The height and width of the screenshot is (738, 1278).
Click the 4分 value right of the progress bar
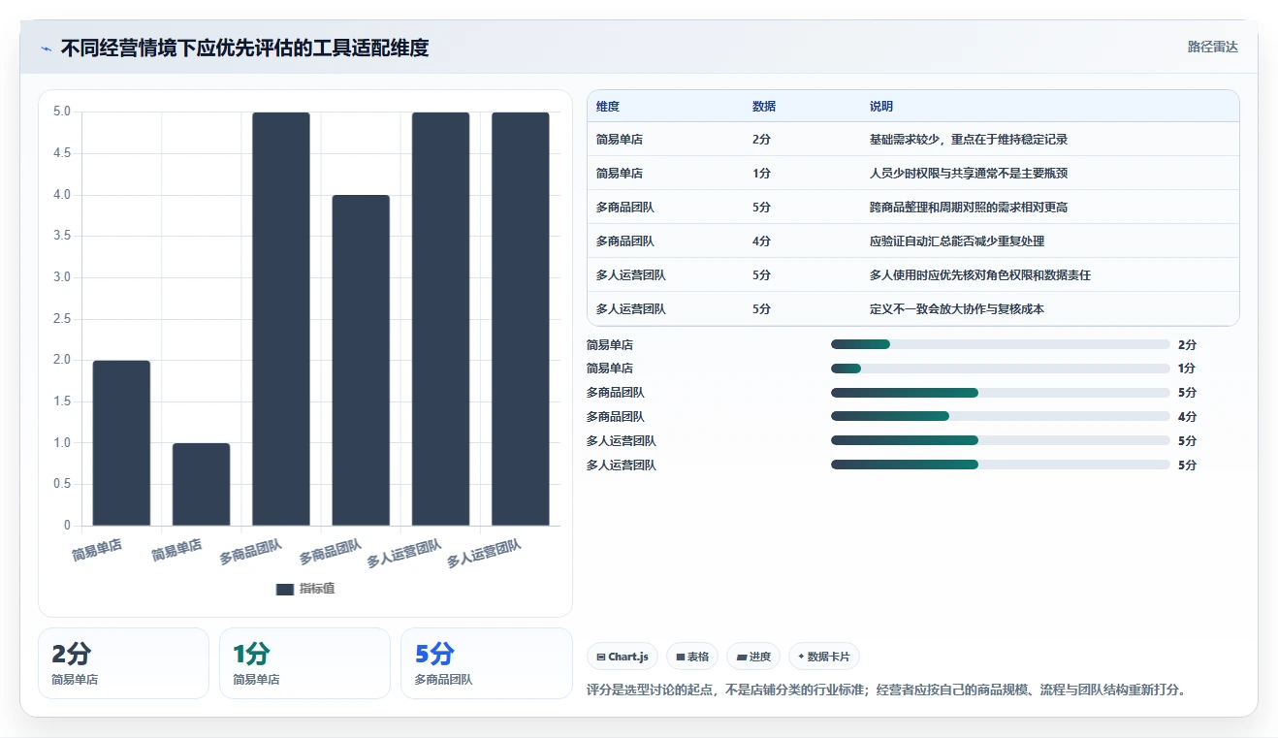[x=1187, y=417]
